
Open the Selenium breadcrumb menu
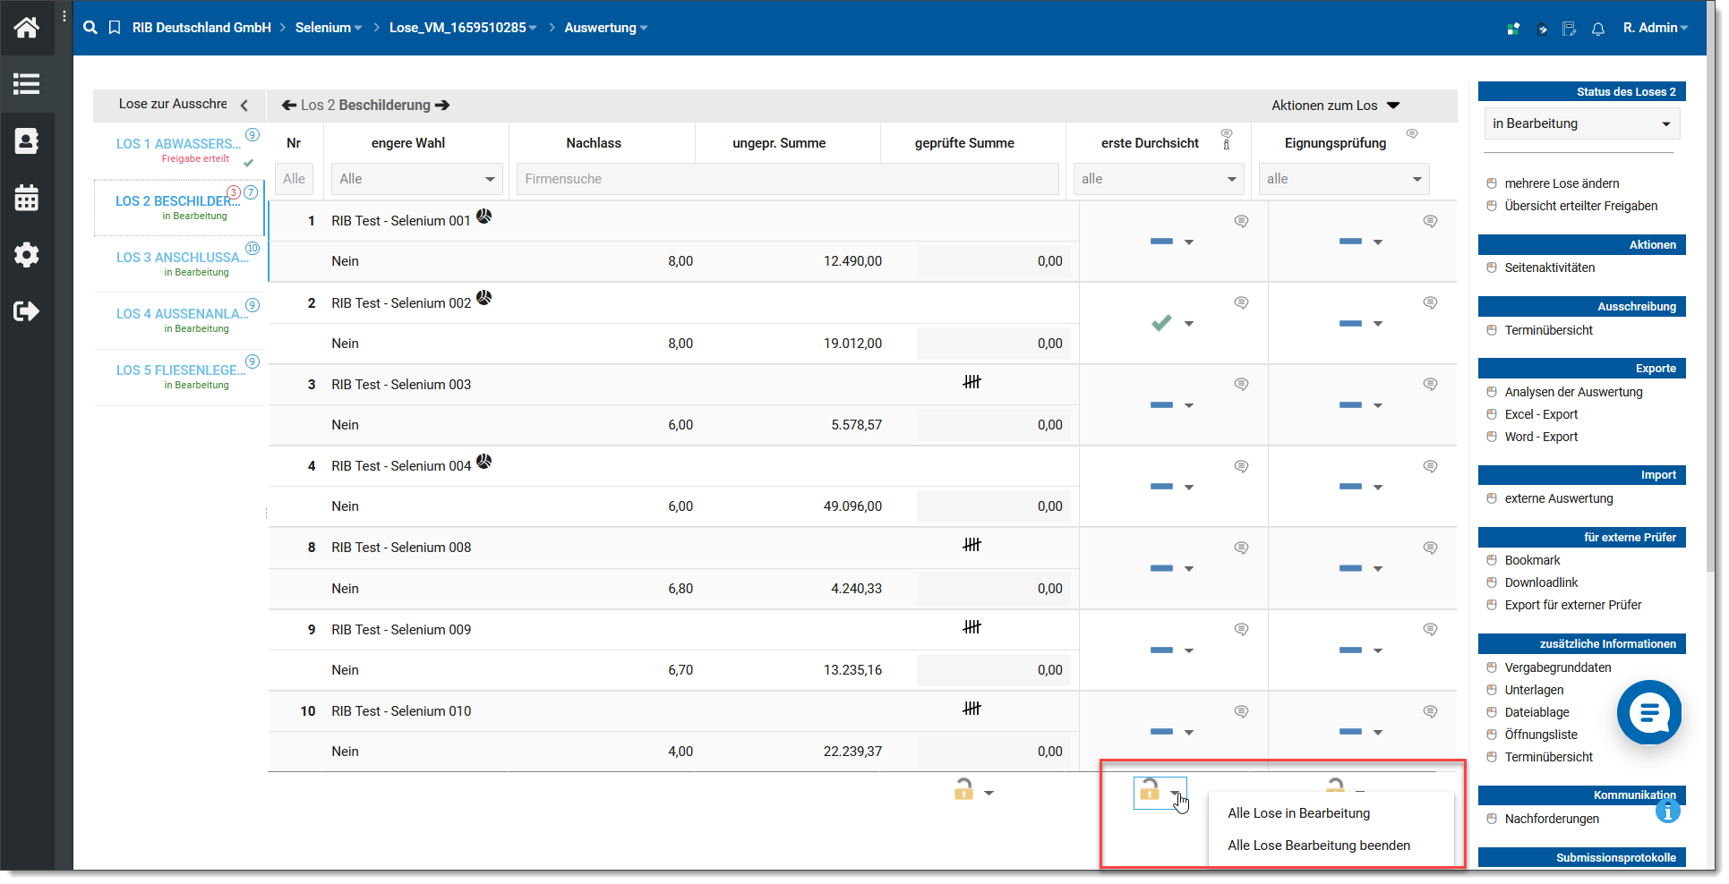click(x=329, y=28)
